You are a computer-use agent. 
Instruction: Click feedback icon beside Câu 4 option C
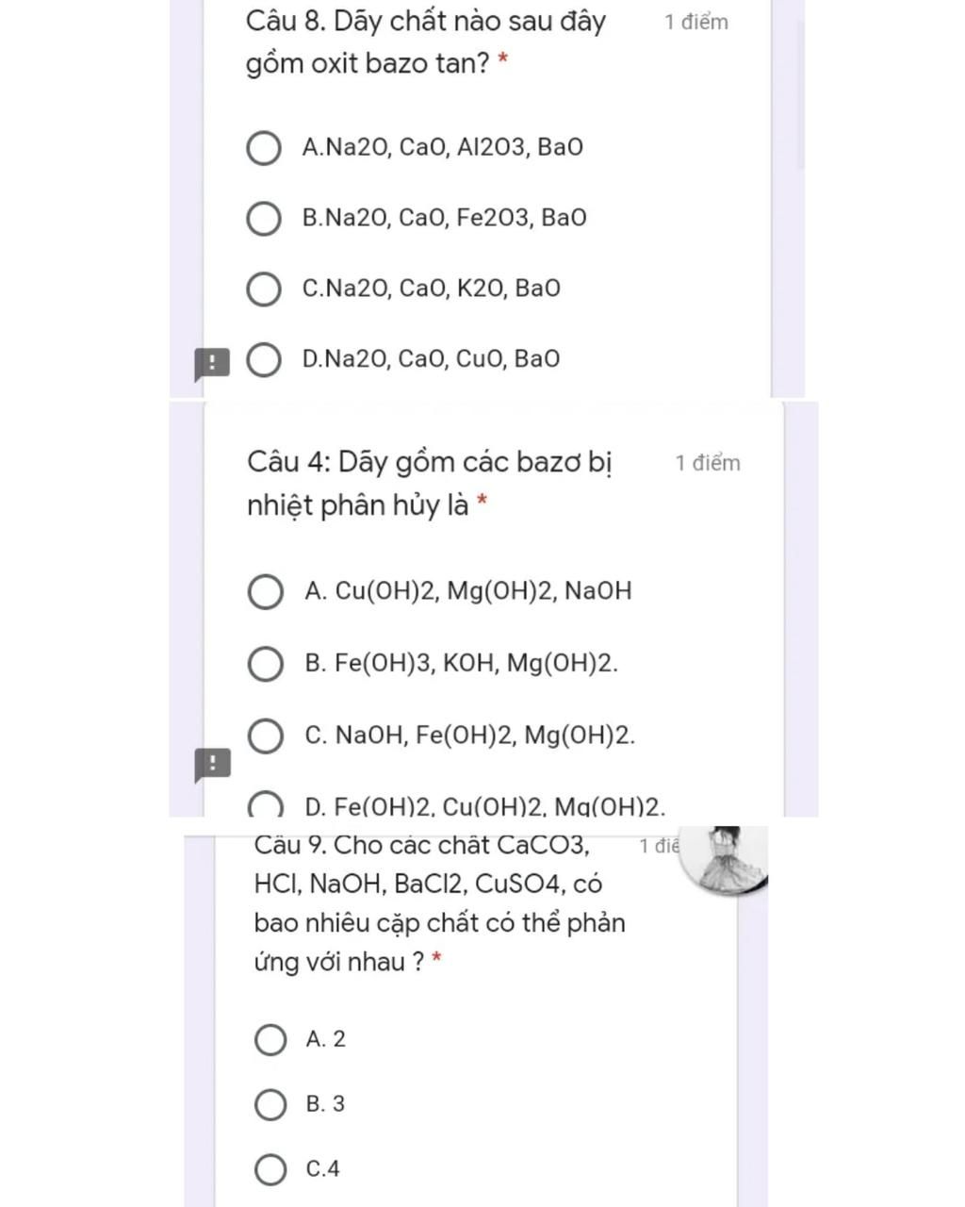(x=212, y=765)
